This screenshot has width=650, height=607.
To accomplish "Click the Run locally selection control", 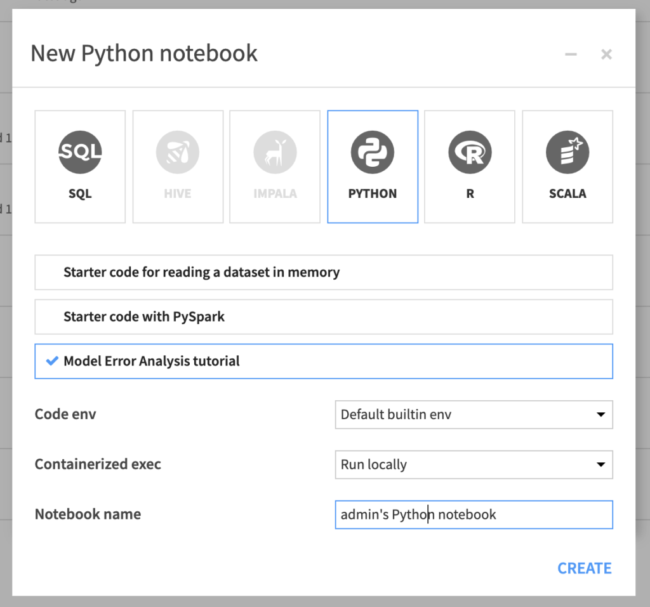I will (474, 465).
